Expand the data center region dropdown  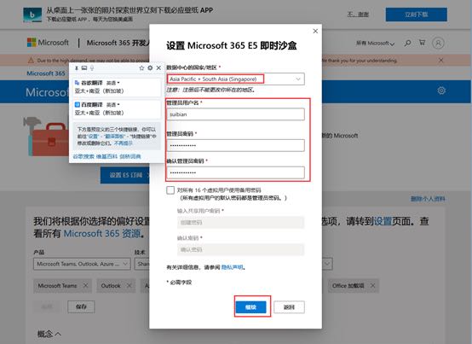(235, 79)
